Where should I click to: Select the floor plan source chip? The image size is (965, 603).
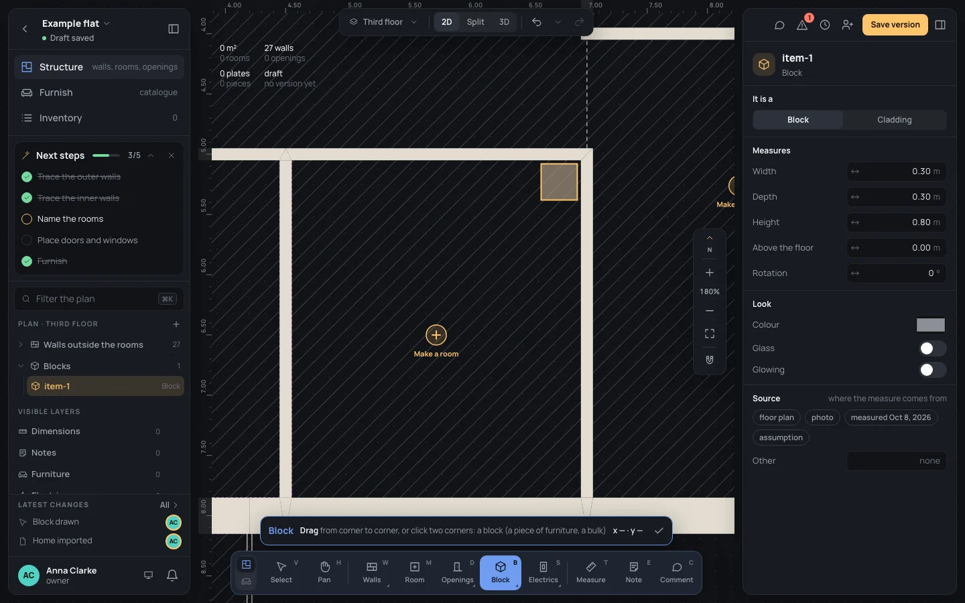coord(777,417)
